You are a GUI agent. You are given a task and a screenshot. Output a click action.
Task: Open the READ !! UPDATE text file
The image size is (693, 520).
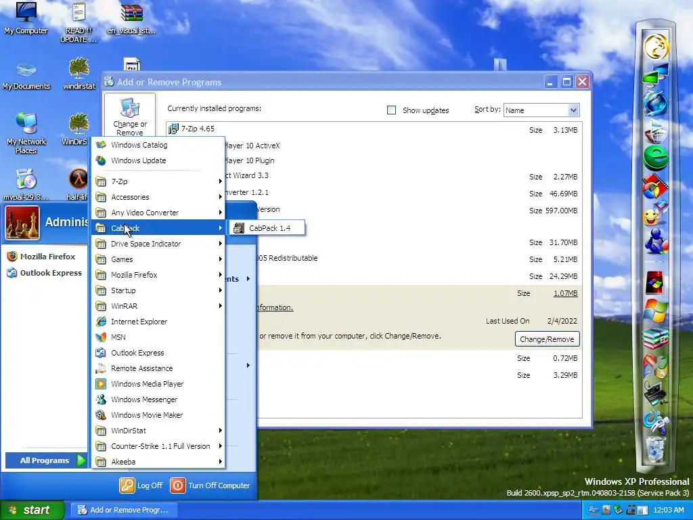[x=79, y=22]
